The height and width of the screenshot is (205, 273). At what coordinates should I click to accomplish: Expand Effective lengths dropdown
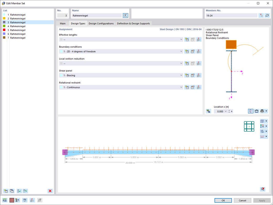pyautogui.click(x=181, y=39)
